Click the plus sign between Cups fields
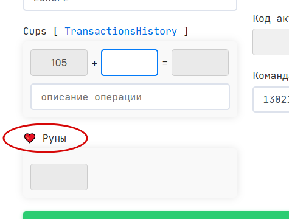 point(94,63)
